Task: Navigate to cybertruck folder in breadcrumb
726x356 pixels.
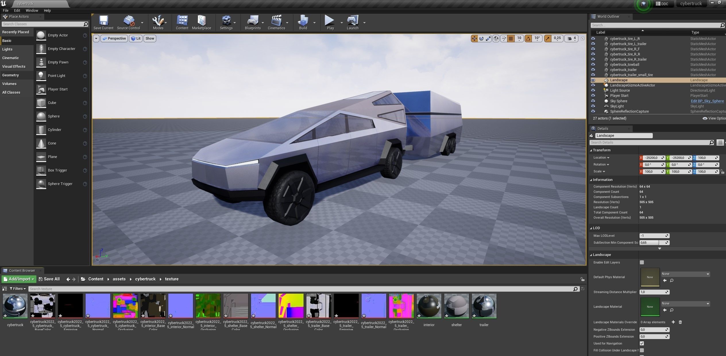Action: pos(145,279)
